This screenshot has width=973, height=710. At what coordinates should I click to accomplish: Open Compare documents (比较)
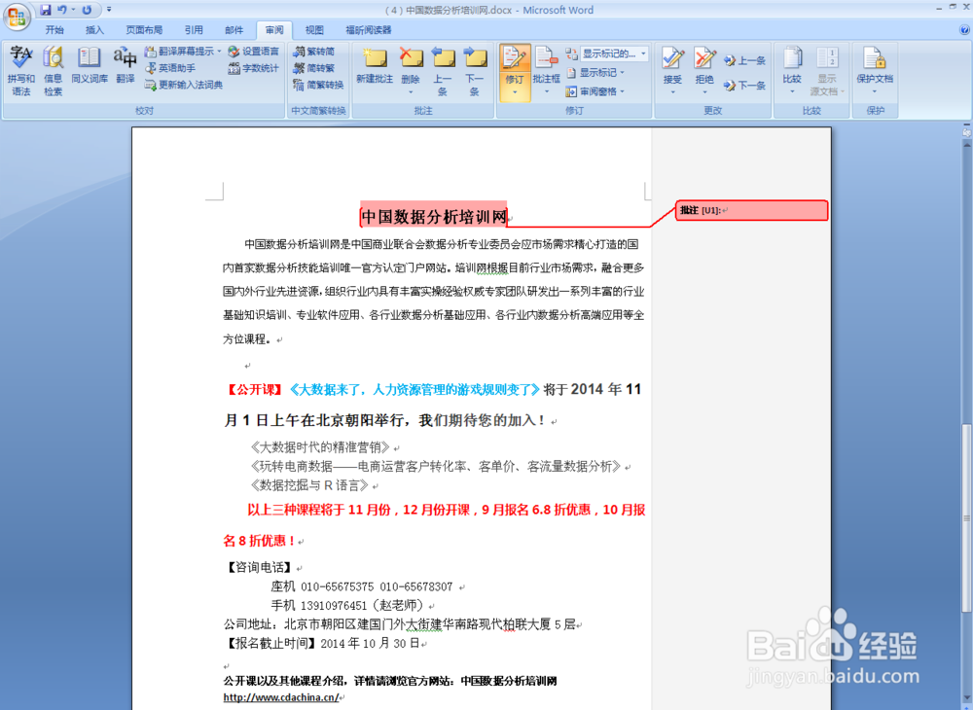pyautogui.click(x=792, y=71)
